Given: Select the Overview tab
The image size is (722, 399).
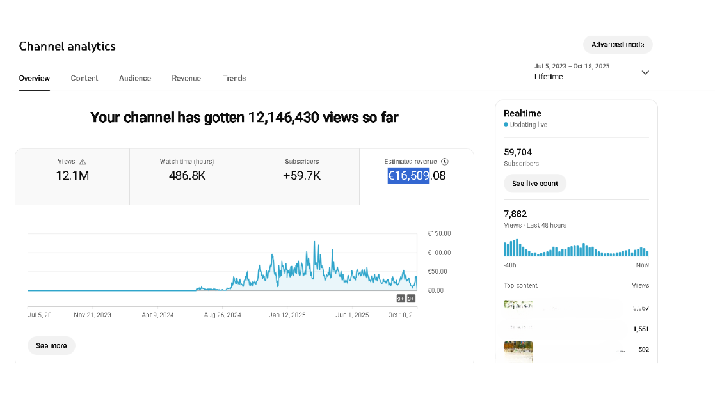Looking at the screenshot, I should [x=35, y=78].
